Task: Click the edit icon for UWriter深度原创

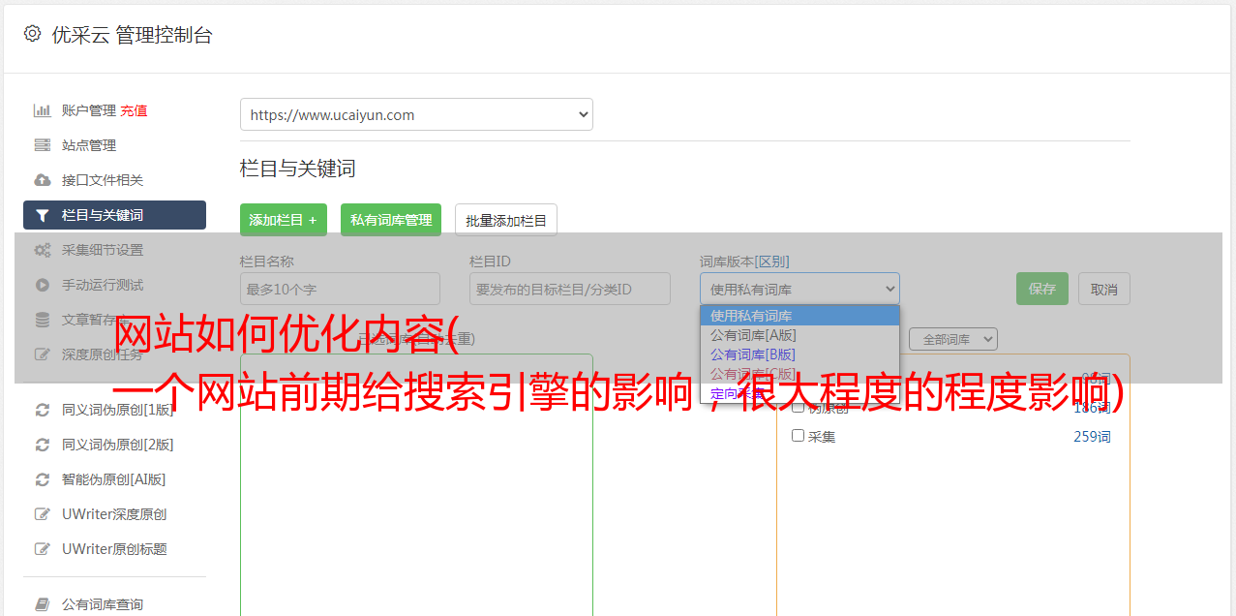Action: coord(43,514)
